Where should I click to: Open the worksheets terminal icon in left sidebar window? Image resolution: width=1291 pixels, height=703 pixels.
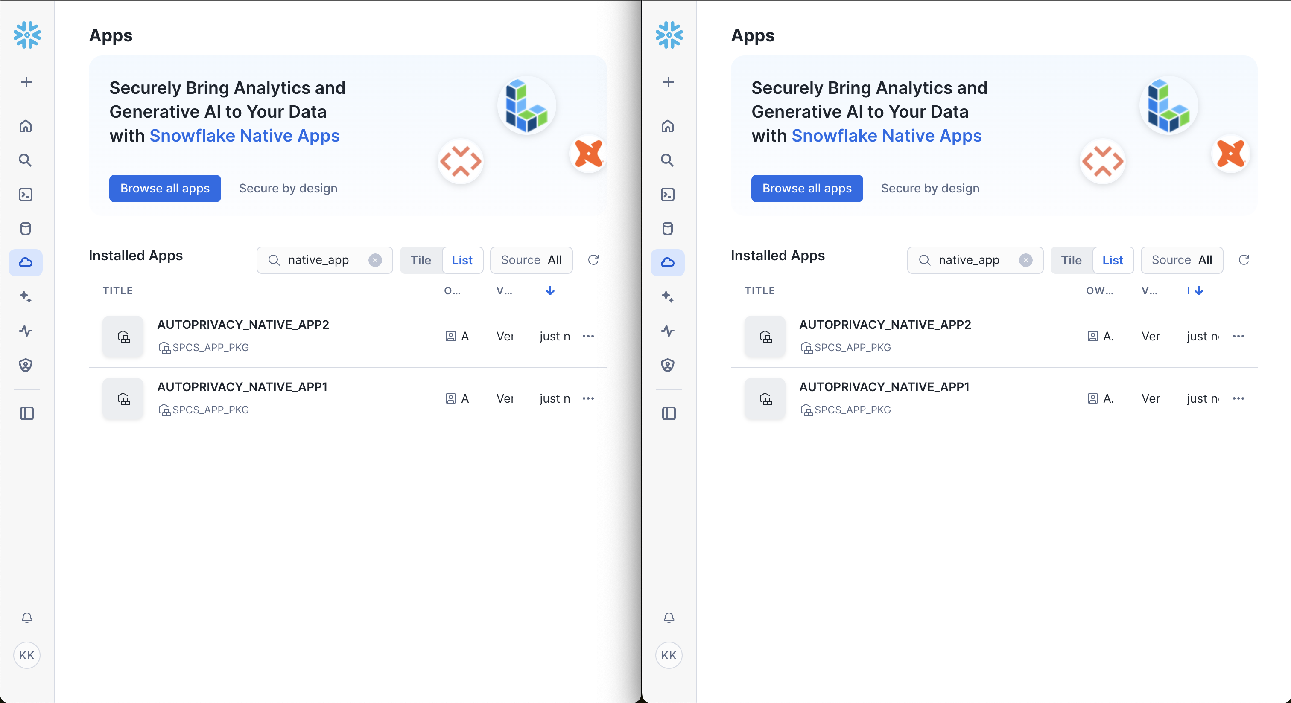(26, 194)
